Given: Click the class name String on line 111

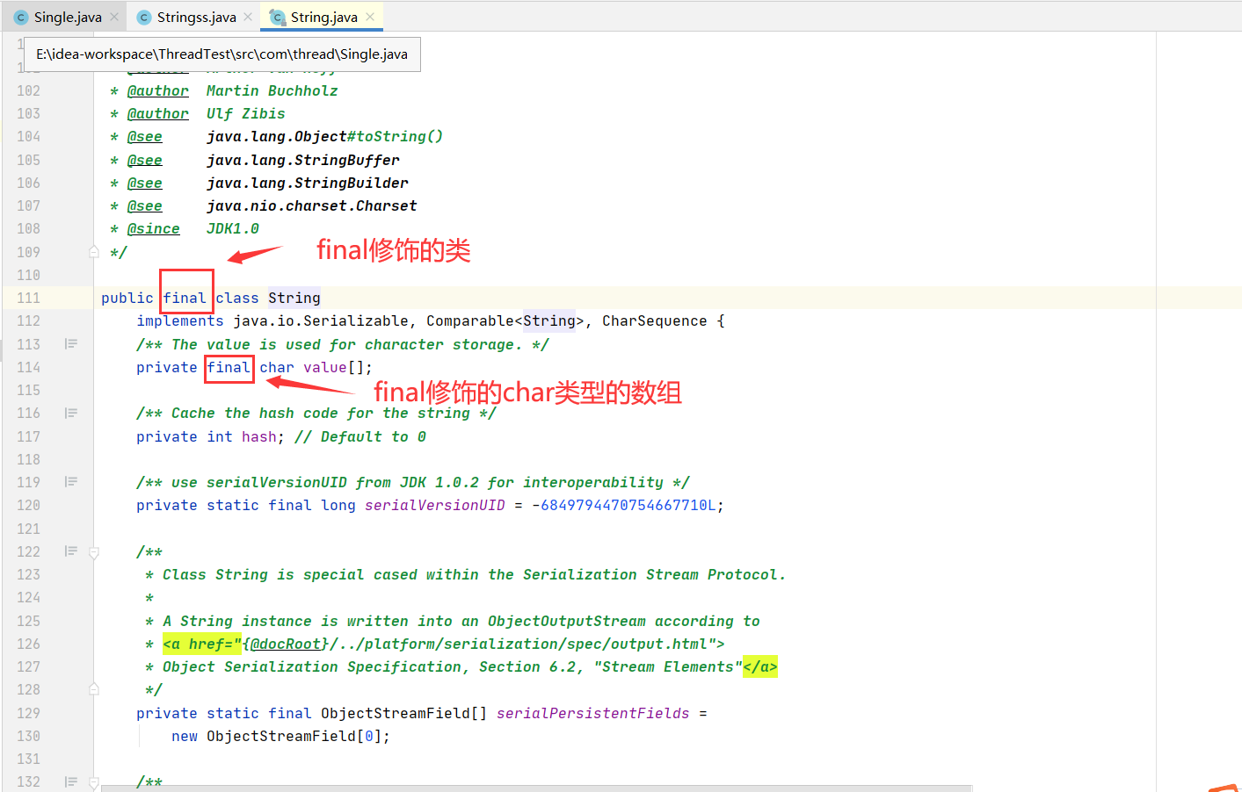Looking at the screenshot, I should 294,298.
